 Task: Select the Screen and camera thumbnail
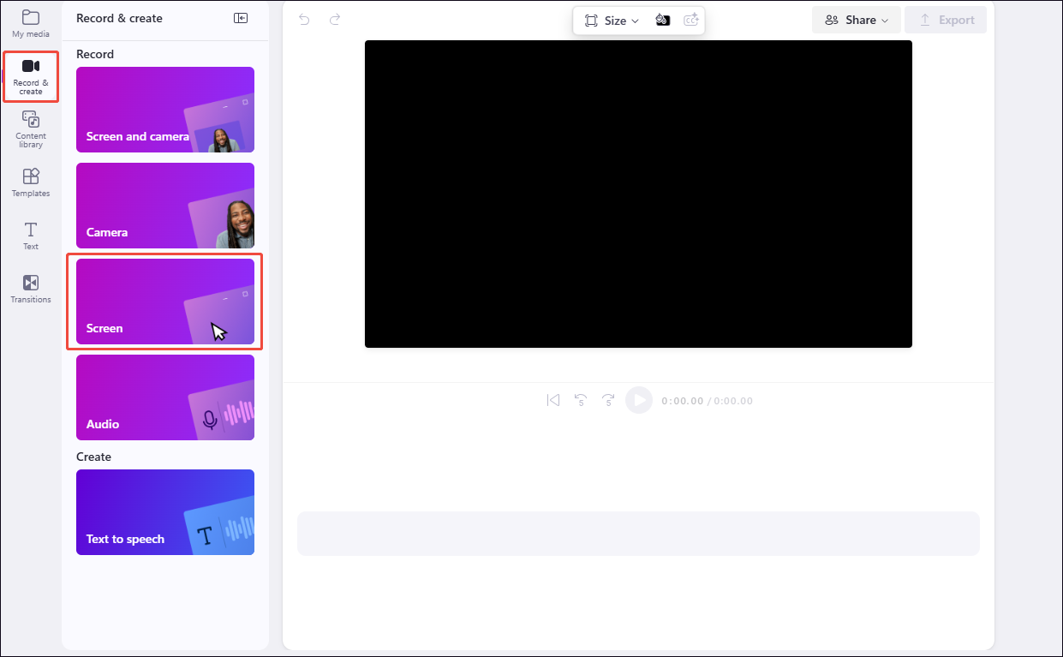(x=164, y=110)
